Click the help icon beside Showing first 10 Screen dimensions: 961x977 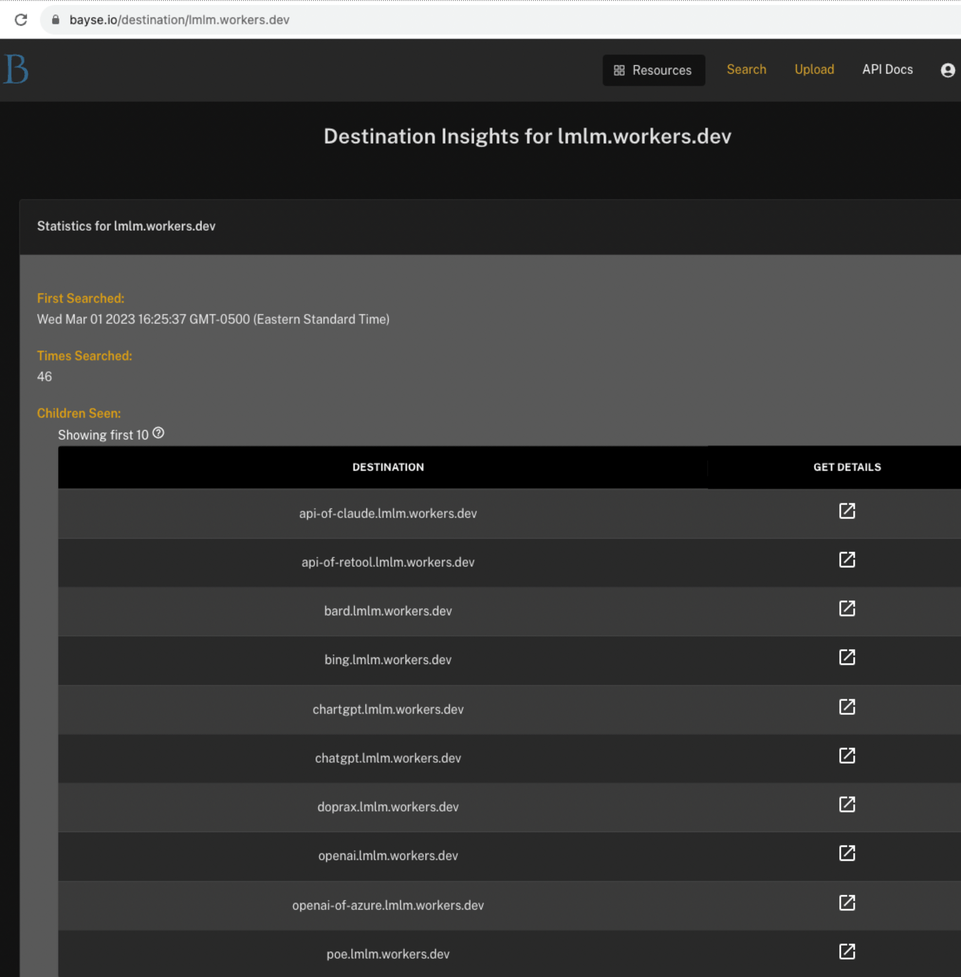pyautogui.click(x=158, y=433)
